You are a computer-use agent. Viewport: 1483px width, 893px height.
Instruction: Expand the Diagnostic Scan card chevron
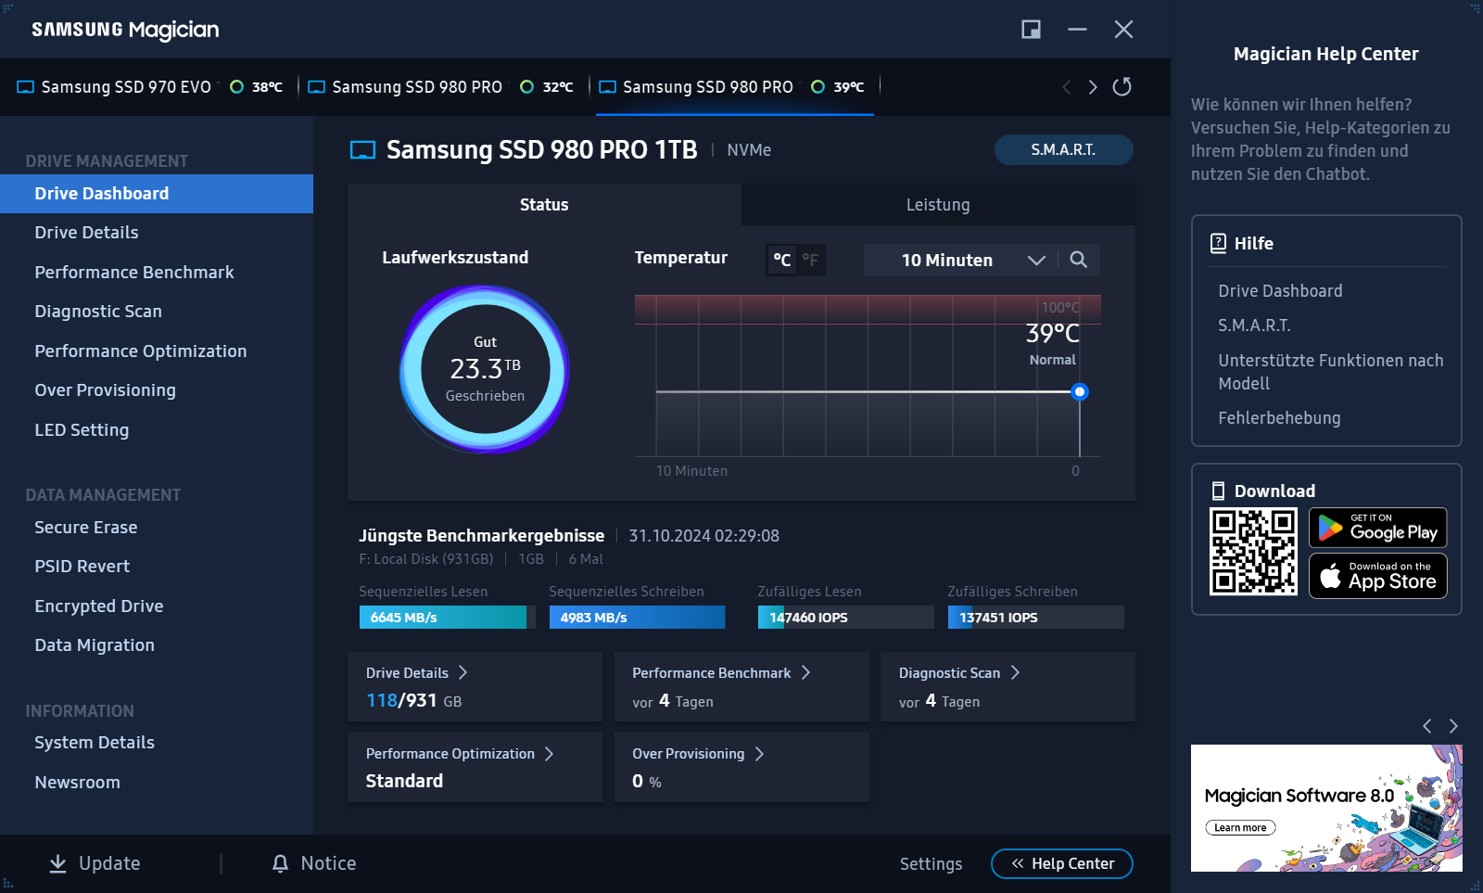(1015, 672)
